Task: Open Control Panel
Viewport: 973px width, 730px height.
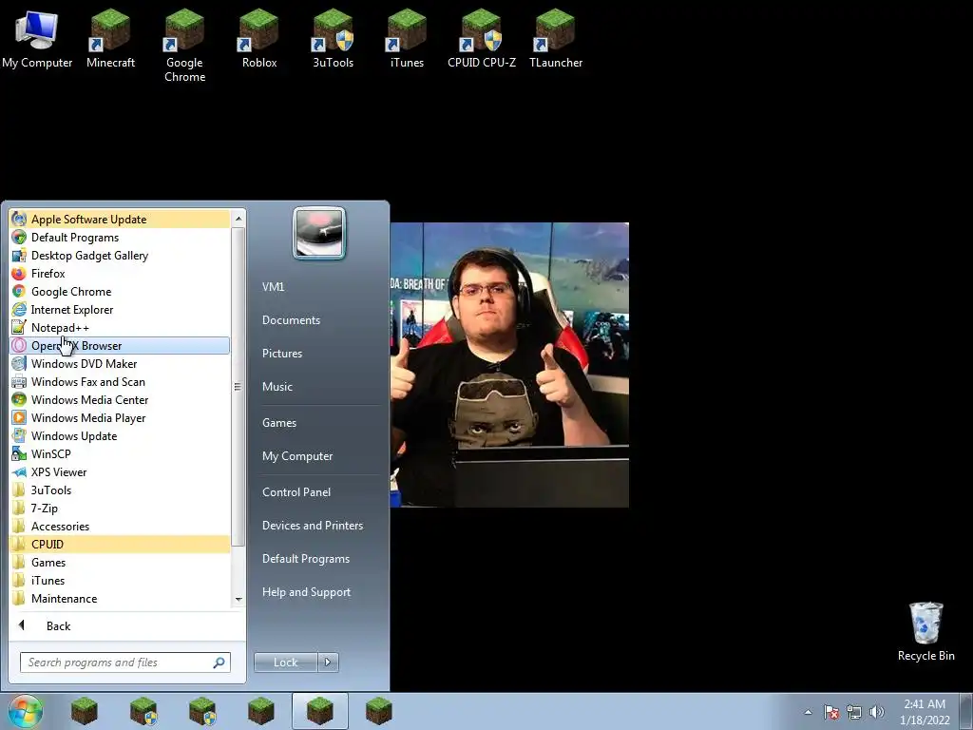Action: point(296,492)
